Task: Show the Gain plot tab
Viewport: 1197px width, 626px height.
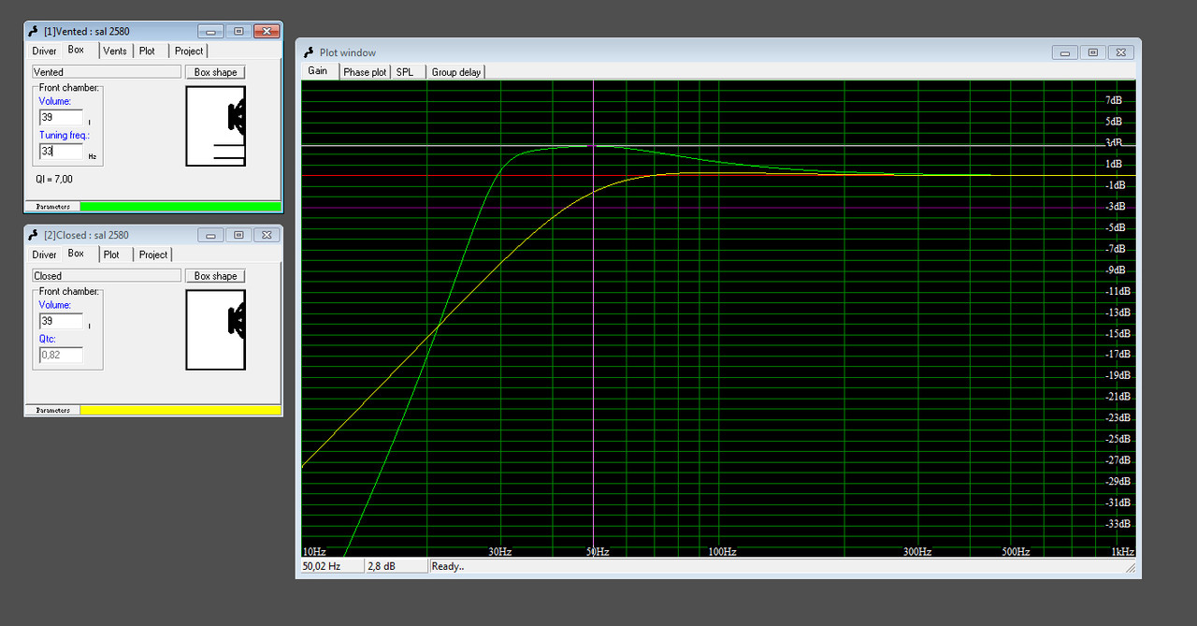Action: coord(318,71)
